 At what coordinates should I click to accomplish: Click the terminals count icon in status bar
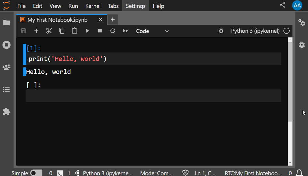(x=60, y=173)
